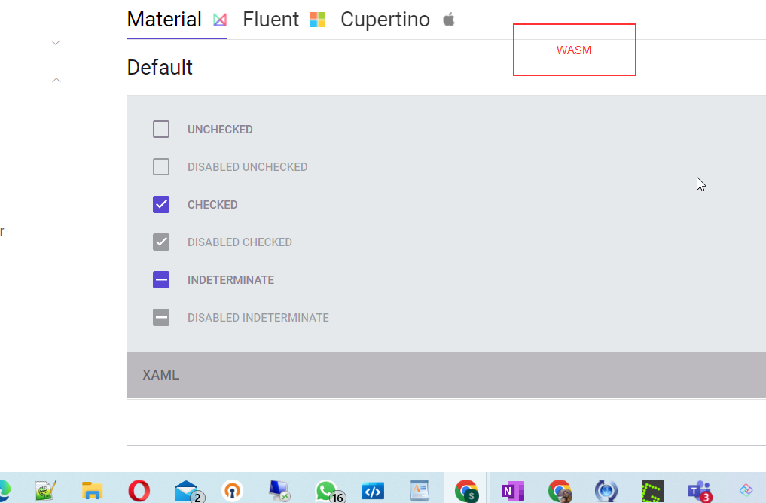Open WhatsApp from the taskbar
Screen dimensions: 766x503
(325, 492)
